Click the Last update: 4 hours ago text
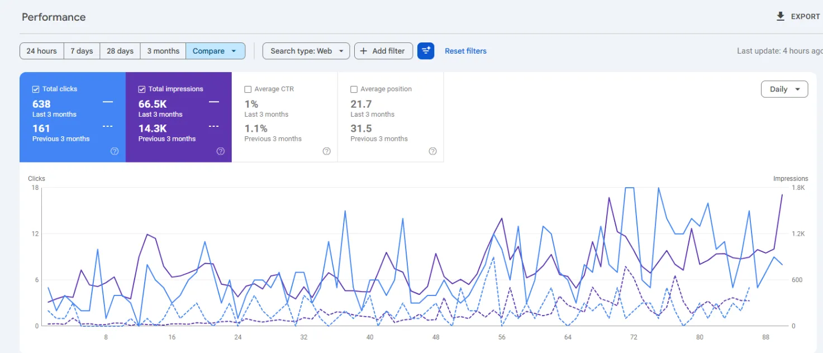Screen dimensions: 823x353 (779, 51)
